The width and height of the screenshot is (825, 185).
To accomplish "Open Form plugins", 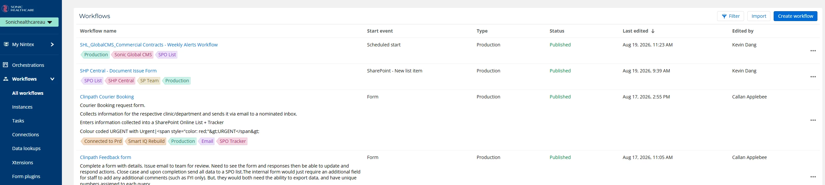I will (x=26, y=176).
